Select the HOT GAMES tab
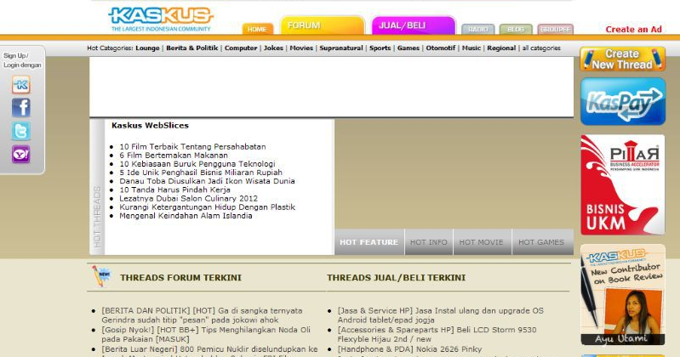Viewport: 680px width, 357px height. pos(541,242)
